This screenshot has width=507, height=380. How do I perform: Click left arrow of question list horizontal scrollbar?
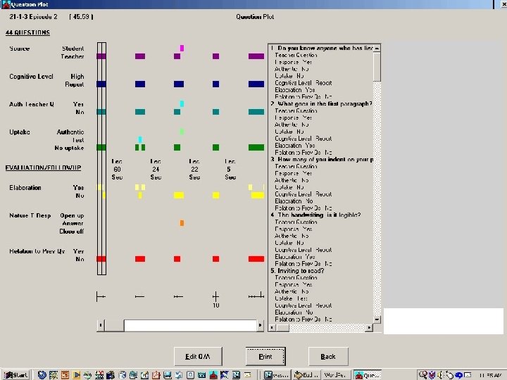(x=273, y=328)
